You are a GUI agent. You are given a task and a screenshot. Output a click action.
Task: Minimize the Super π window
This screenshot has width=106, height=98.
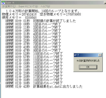(x=105, y=3)
